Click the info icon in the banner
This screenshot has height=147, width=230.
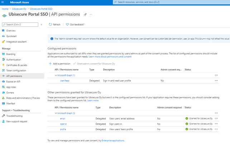coord(52,39)
